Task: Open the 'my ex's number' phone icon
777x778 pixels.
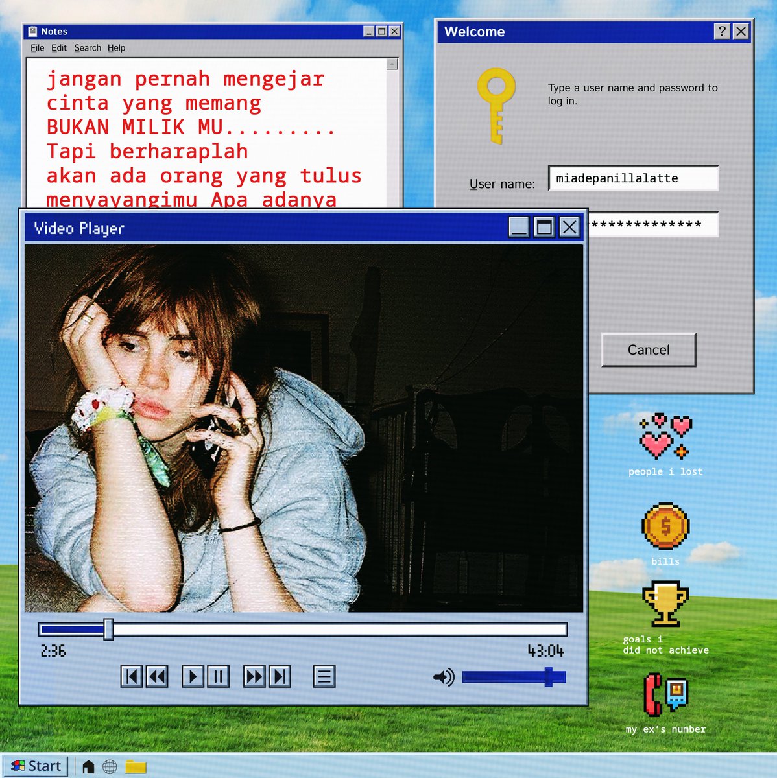Action: pyautogui.click(x=665, y=695)
